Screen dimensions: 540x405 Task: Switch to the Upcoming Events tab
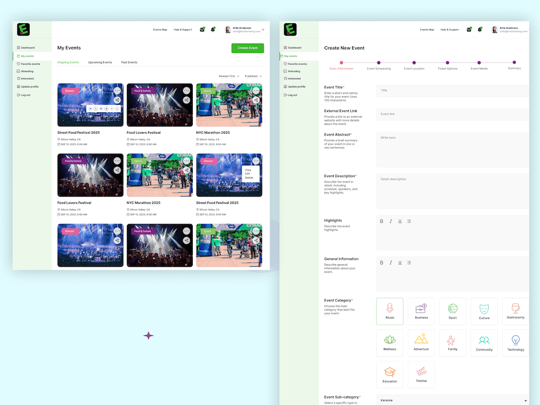pyautogui.click(x=100, y=62)
